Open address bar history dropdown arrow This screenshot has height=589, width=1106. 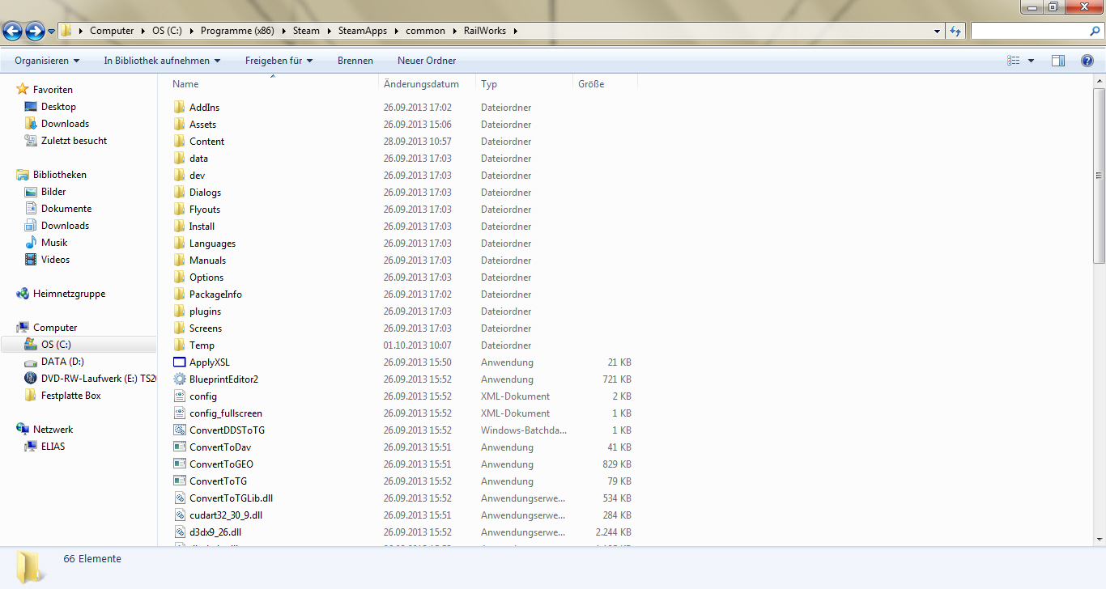938,31
